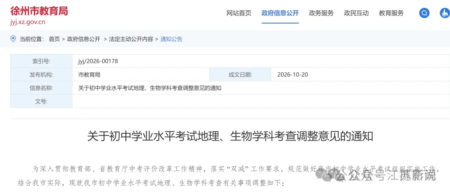Click the 市教育局 value cell
The image size is (450, 193).
click(141, 74)
